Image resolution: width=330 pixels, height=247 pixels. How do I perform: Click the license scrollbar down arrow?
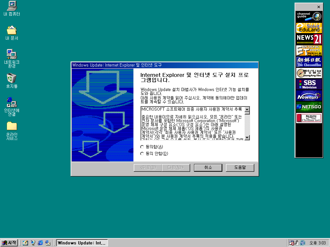click(247, 138)
